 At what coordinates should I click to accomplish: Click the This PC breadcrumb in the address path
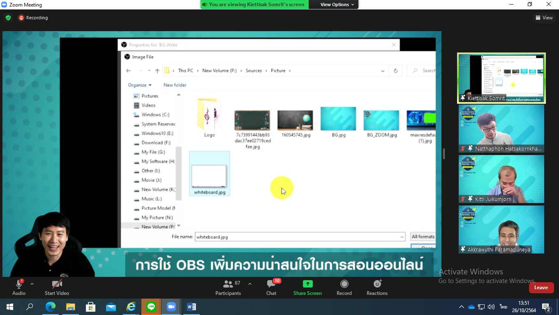coord(185,71)
